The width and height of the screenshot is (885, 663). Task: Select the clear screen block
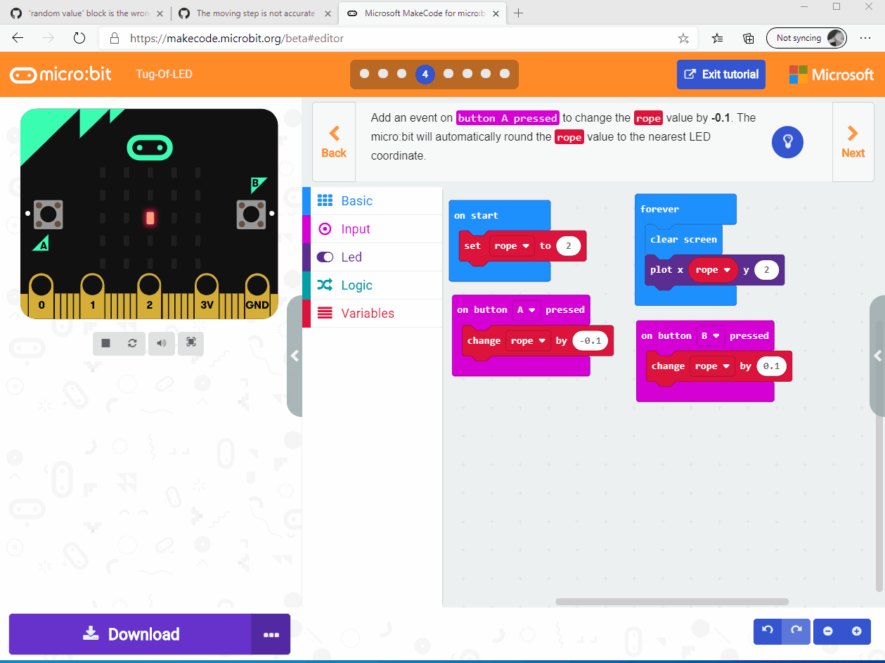(x=683, y=240)
